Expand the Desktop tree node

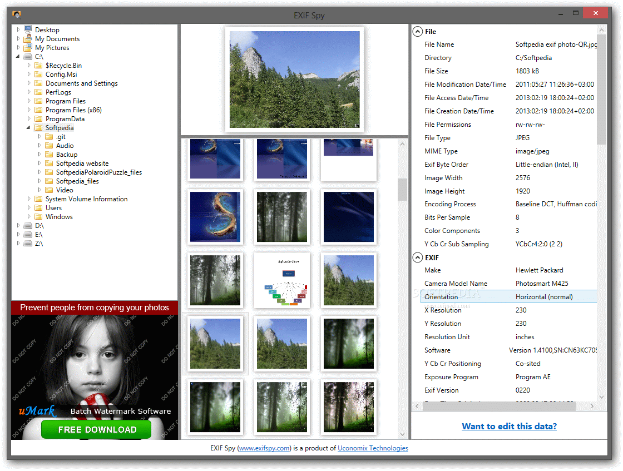18,29
